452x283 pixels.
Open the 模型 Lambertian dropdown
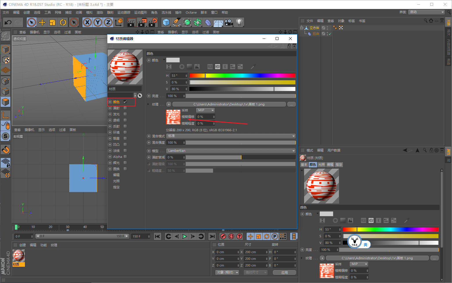pos(231,151)
